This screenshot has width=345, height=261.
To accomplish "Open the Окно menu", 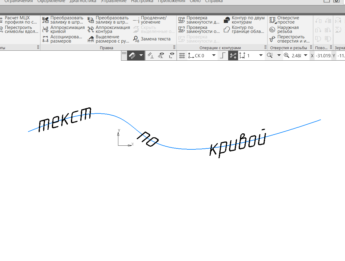I will click(195, 1).
